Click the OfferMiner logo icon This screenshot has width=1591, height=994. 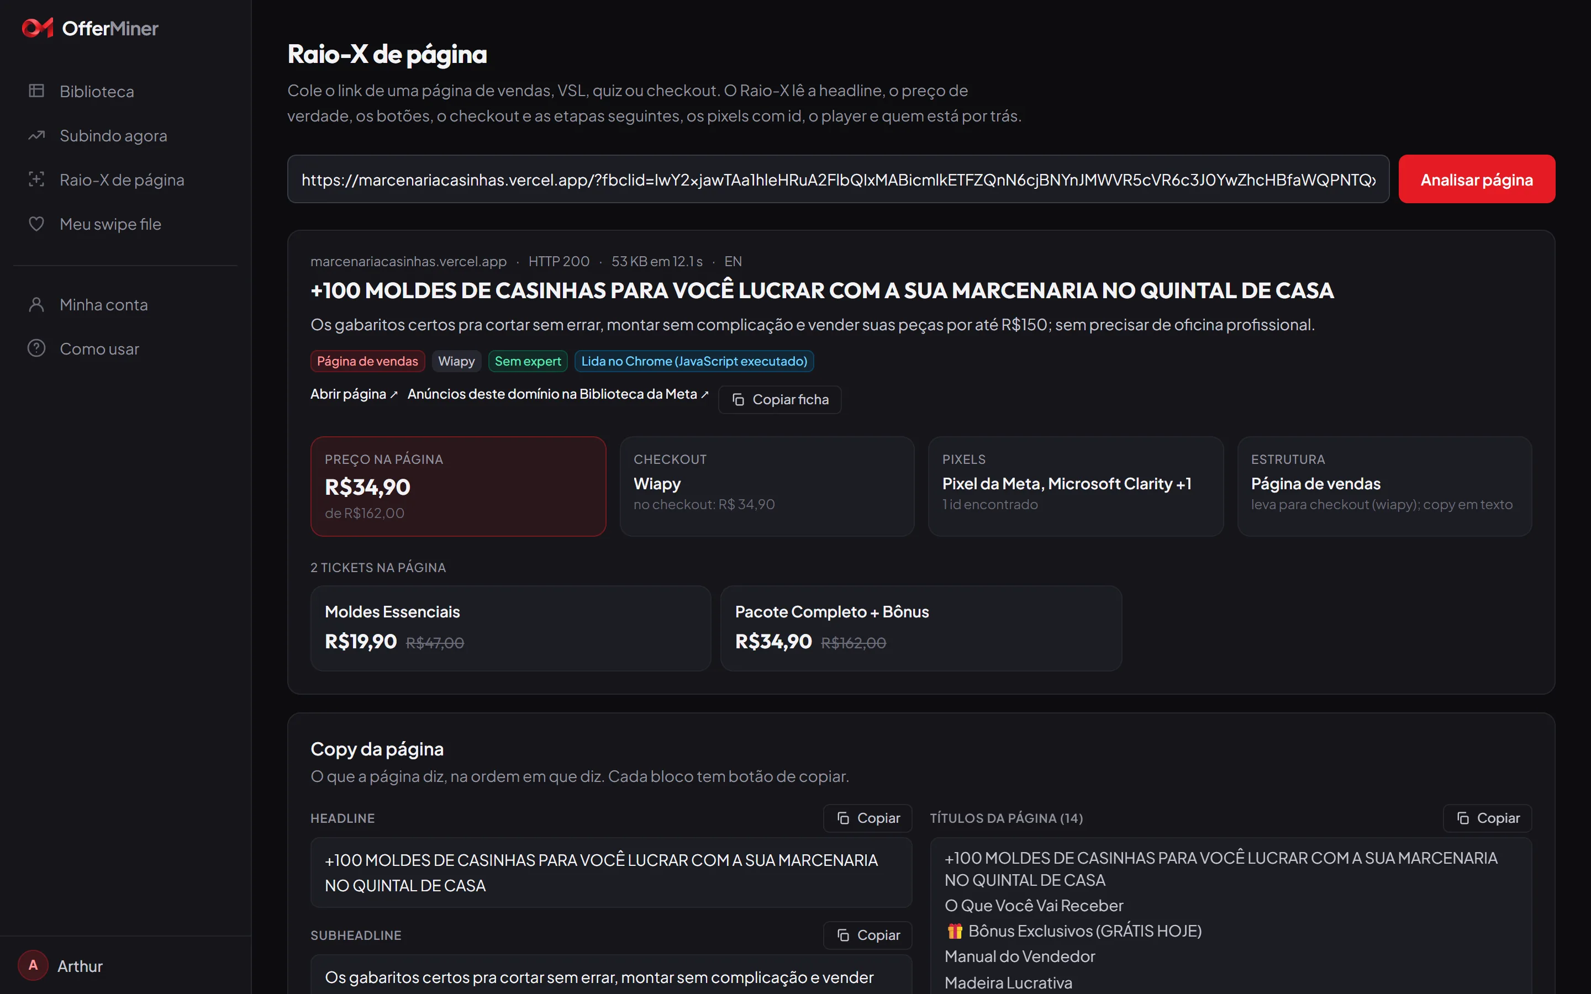tap(38, 28)
